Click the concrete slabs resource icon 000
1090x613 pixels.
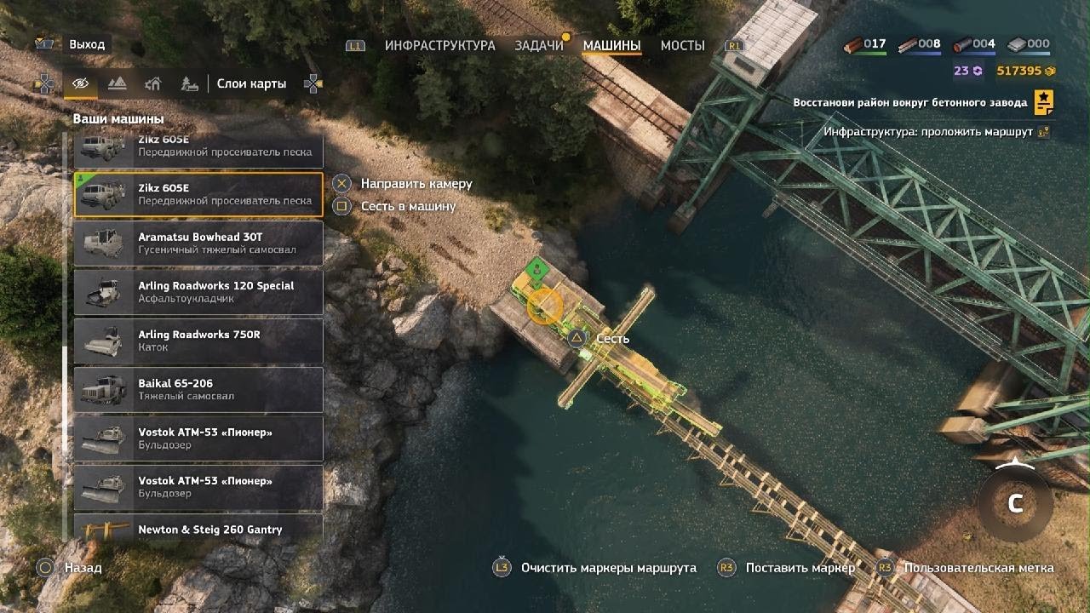(1016, 44)
